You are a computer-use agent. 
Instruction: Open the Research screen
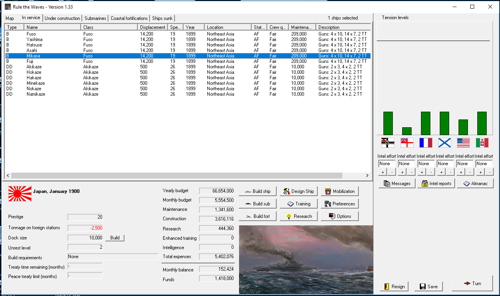point(299,216)
